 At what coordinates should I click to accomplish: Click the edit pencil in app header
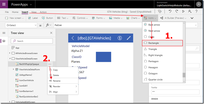tap(129, 38)
